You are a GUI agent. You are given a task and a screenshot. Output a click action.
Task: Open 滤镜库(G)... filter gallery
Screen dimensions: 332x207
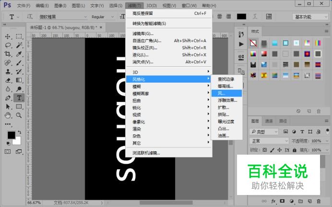coord(169,34)
